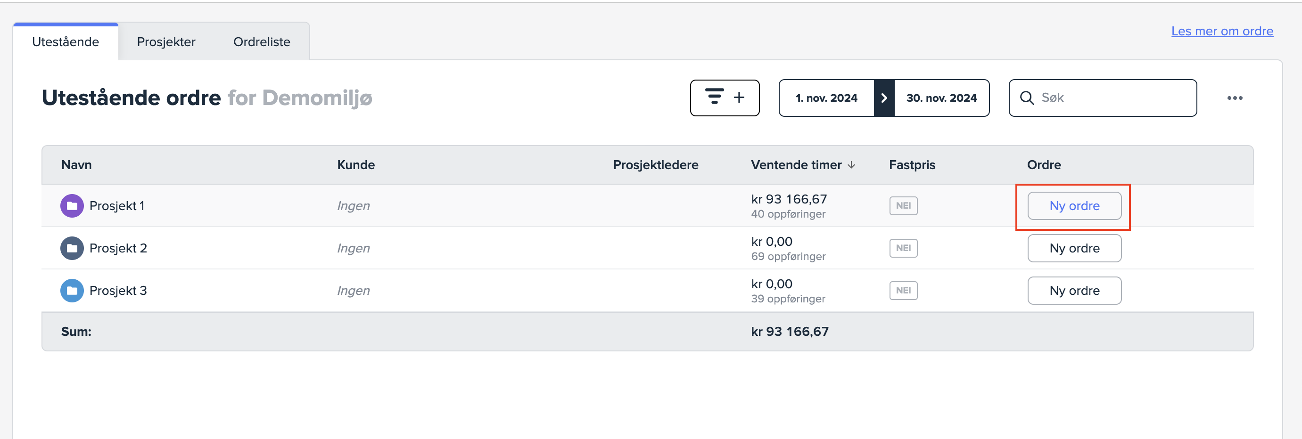The height and width of the screenshot is (439, 1302).
Task: Click the magnifying glass search icon
Action: click(x=1026, y=98)
